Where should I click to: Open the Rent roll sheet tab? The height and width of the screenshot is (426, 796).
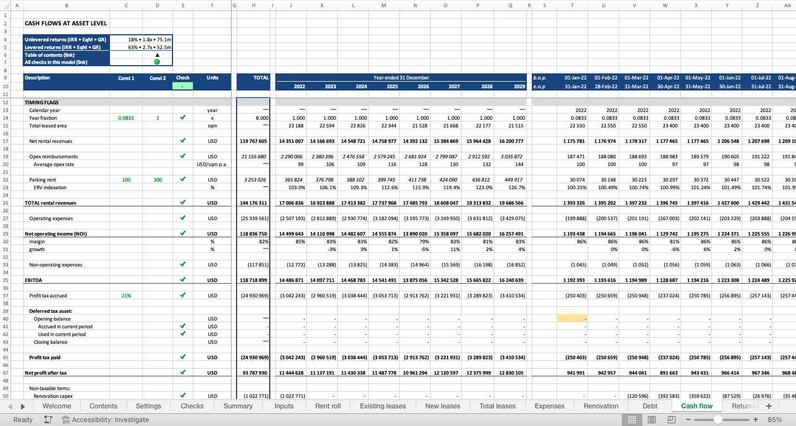pyautogui.click(x=328, y=406)
